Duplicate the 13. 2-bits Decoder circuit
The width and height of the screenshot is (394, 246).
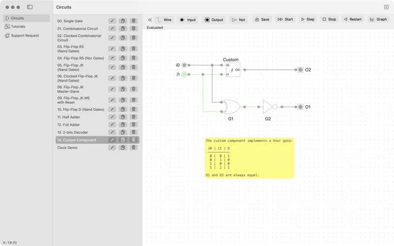click(x=123, y=132)
